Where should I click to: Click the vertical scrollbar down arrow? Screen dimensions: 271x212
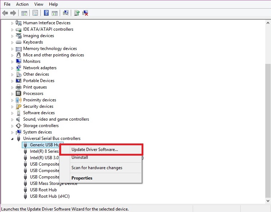point(268,201)
